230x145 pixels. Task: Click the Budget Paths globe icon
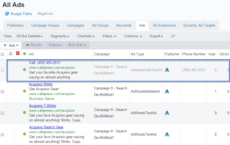(7, 14)
